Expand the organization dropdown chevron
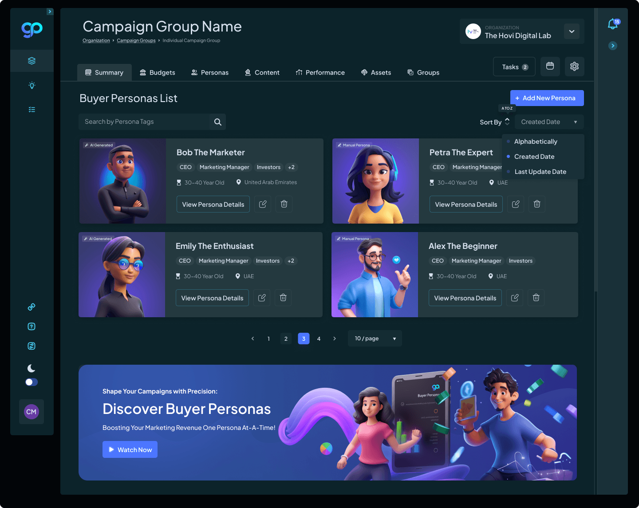 click(x=572, y=32)
